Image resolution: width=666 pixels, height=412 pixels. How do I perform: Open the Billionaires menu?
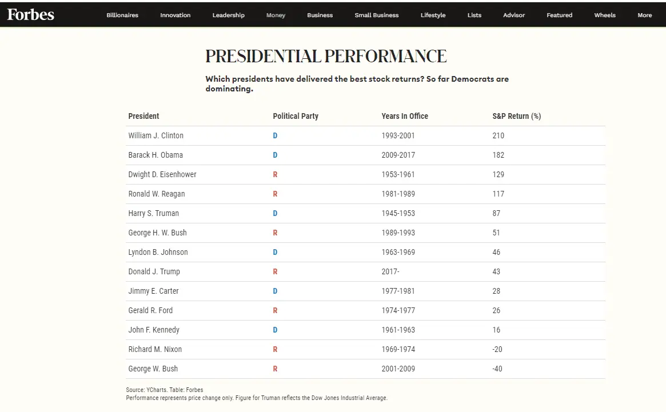coord(122,15)
